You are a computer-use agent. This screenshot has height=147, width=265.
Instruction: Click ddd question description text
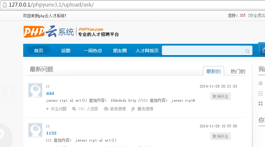click(x=121, y=101)
